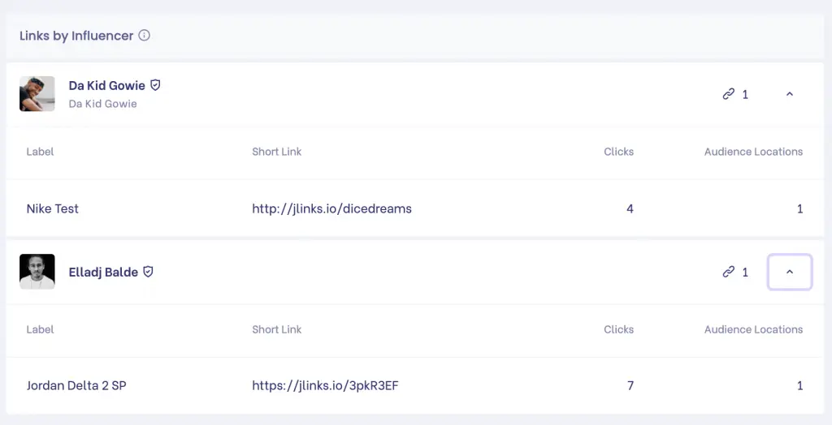Click the link count icon for Da Kid Gowie
832x425 pixels.
tap(728, 94)
